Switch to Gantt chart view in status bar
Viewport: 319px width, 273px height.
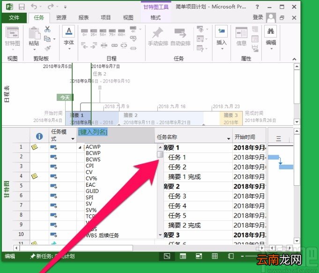167,256
